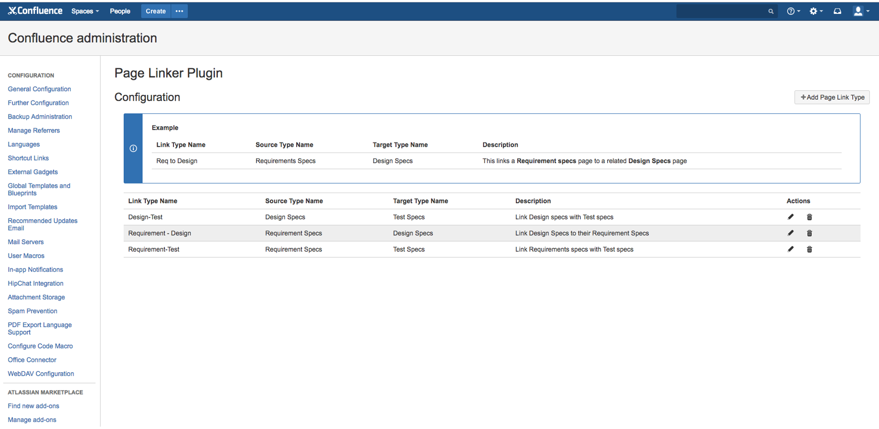Screen dimensions: 879x429
Task: Select the Requirement - Design name cell
Action: click(160, 233)
